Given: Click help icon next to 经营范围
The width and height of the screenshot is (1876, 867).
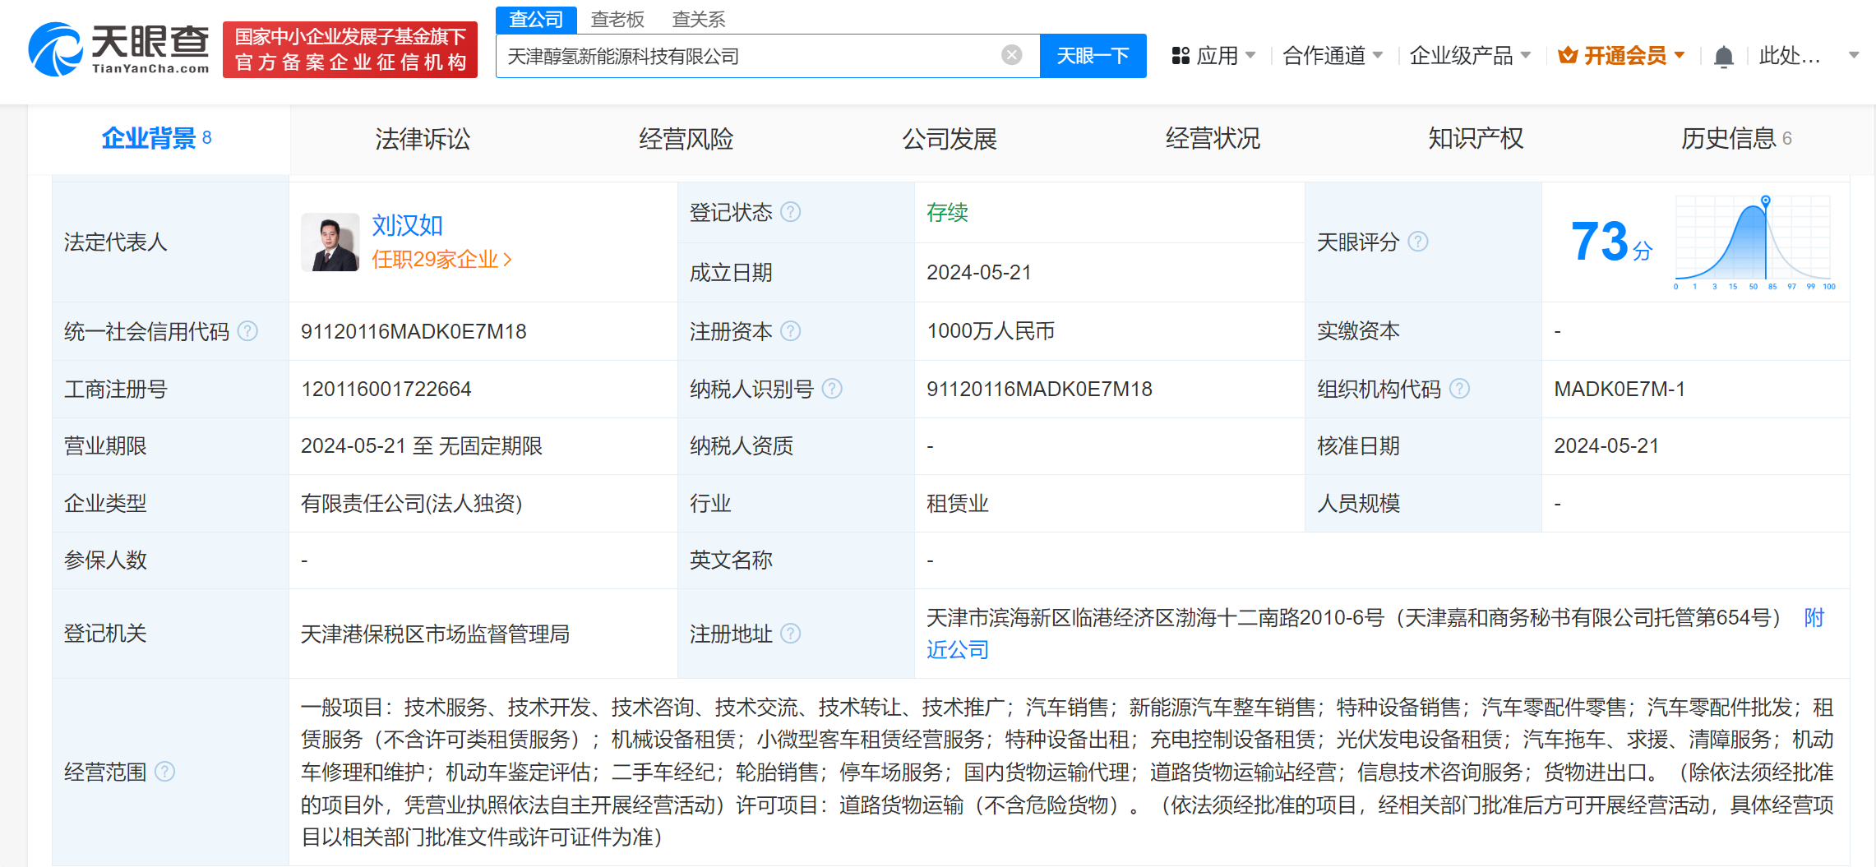Looking at the screenshot, I should click(x=164, y=772).
